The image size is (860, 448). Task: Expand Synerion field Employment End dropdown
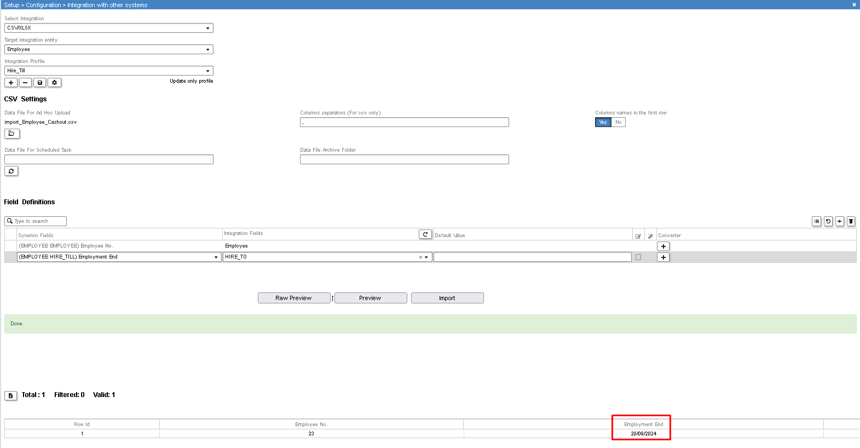tap(216, 257)
